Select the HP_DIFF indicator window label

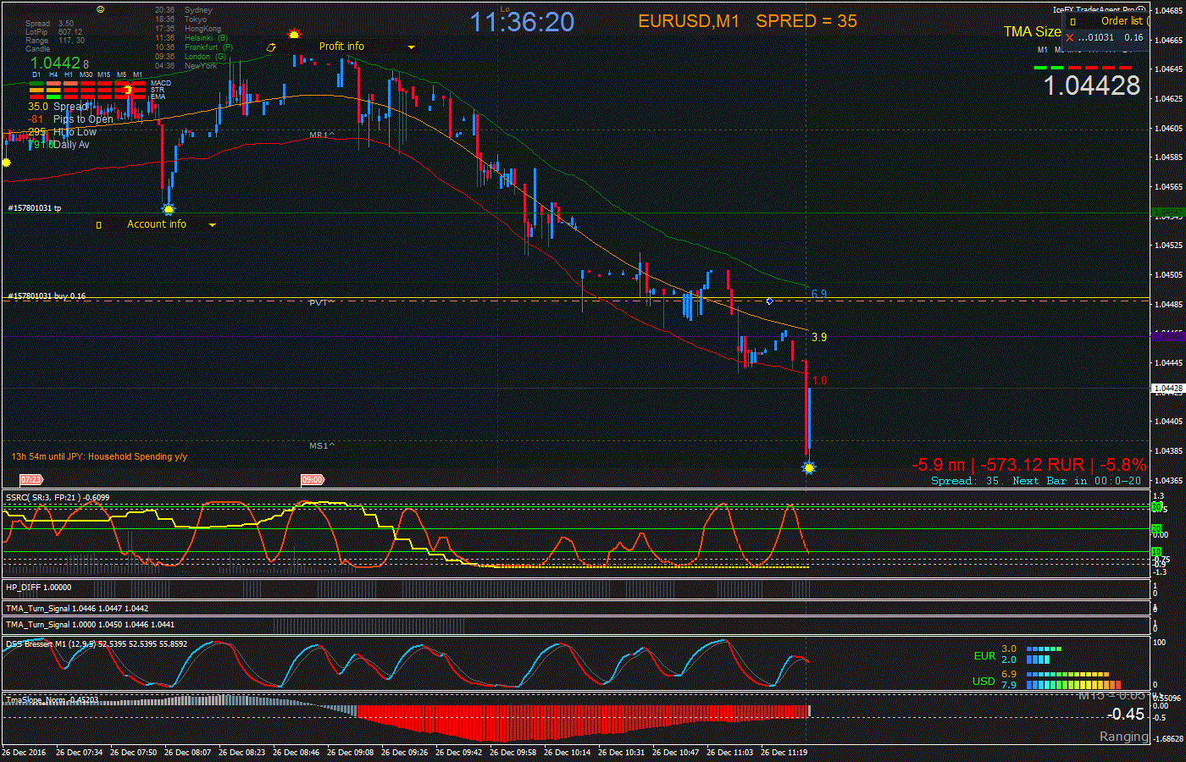39,587
